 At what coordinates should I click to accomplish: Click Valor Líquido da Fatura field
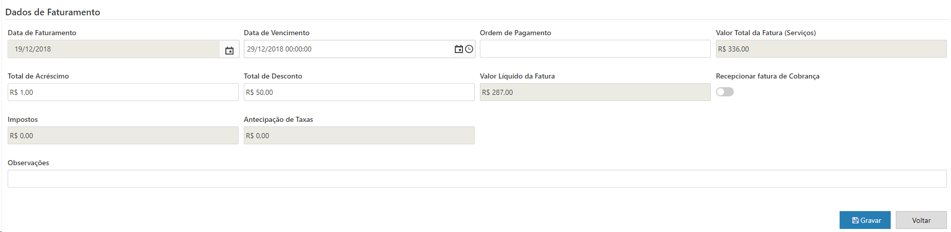tap(595, 92)
